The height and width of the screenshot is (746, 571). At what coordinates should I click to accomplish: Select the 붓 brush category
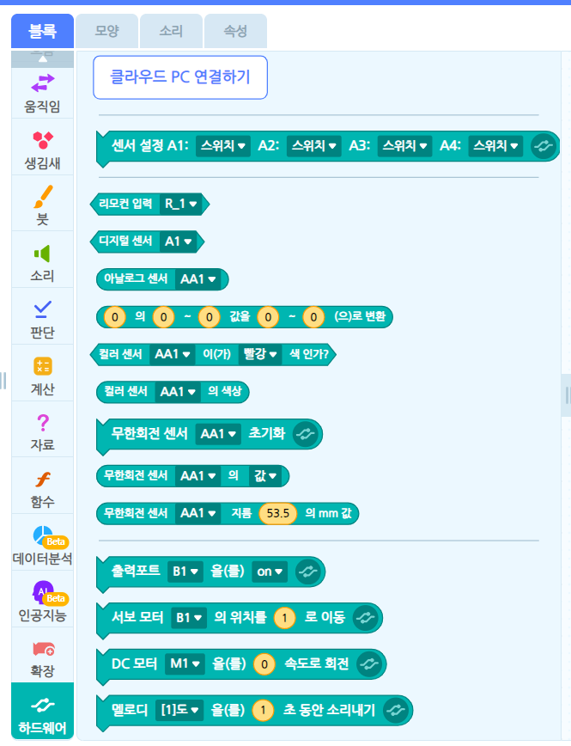(x=42, y=206)
